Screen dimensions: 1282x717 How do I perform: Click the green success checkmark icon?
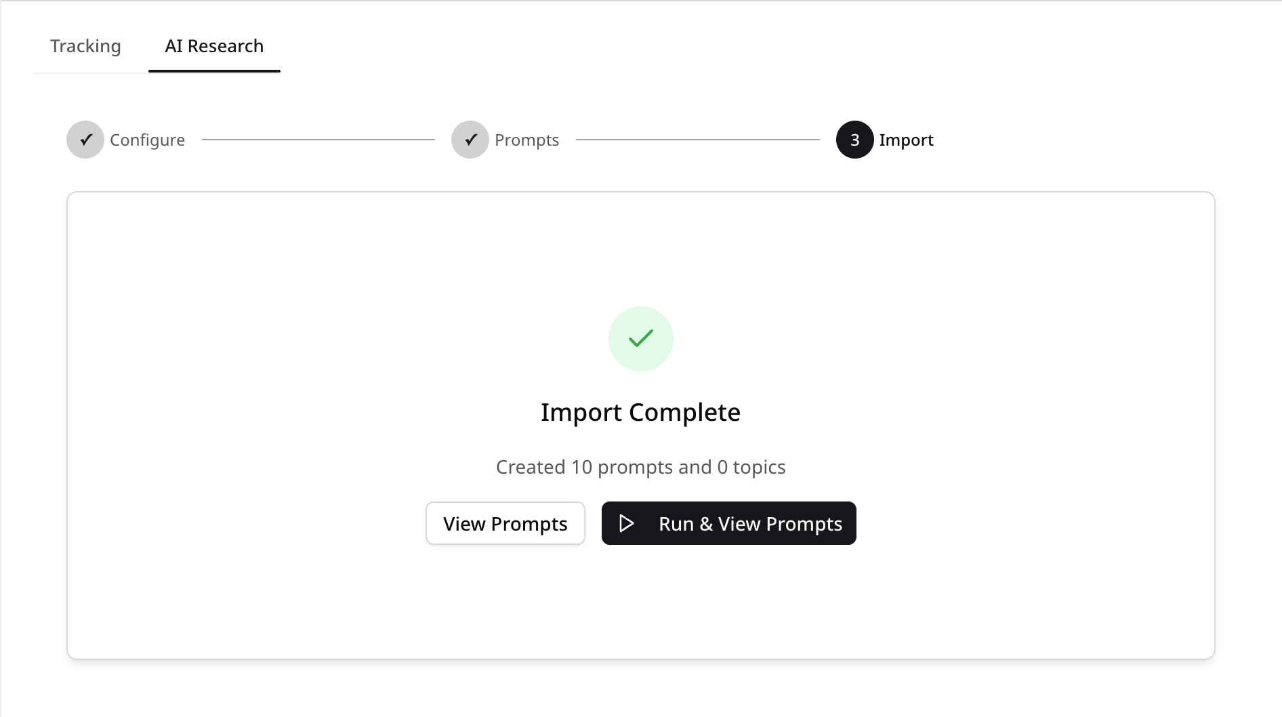coord(641,338)
